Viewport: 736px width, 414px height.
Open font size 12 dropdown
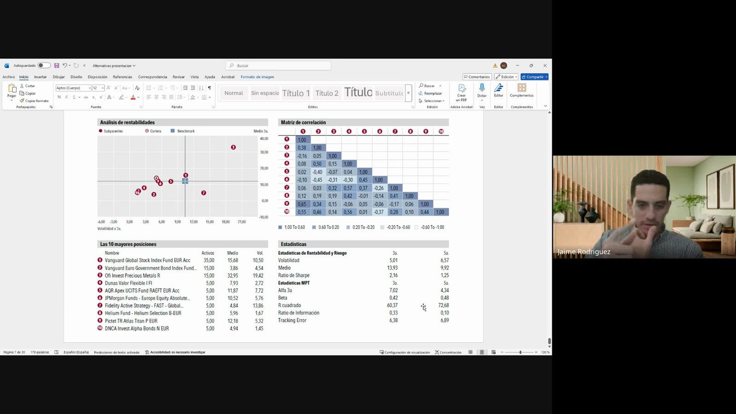102,88
